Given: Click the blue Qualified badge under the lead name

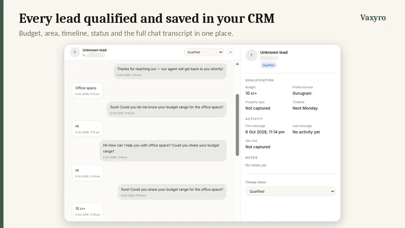Looking at the screenshot, I should [268, 65].
